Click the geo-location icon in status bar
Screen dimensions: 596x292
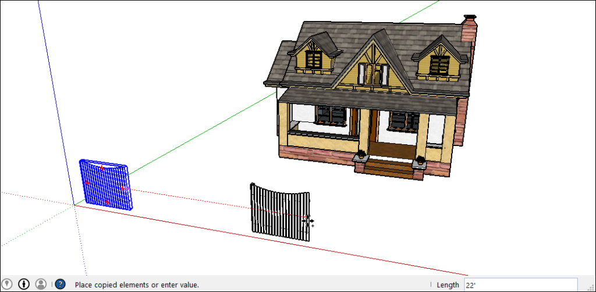[7, 284]
